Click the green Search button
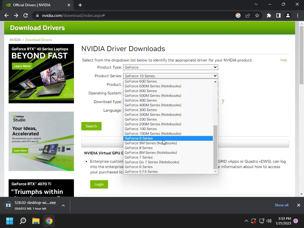304x228 pixels. 91,126
